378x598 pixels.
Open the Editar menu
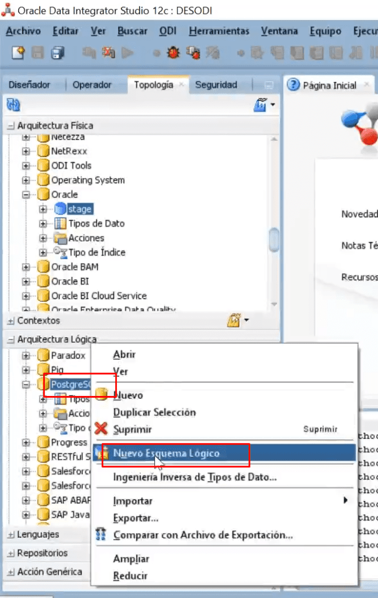[x=65, y=31]
